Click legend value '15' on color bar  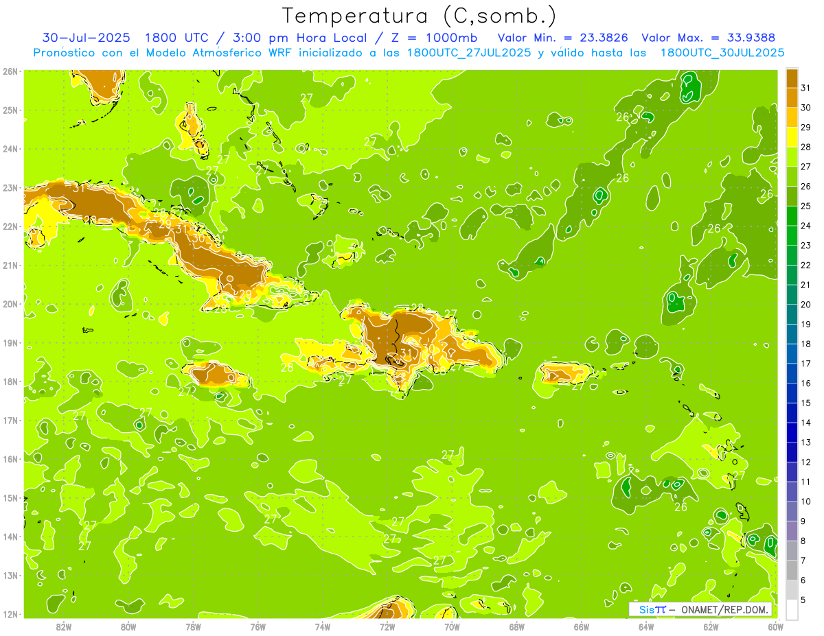[805, 403]
